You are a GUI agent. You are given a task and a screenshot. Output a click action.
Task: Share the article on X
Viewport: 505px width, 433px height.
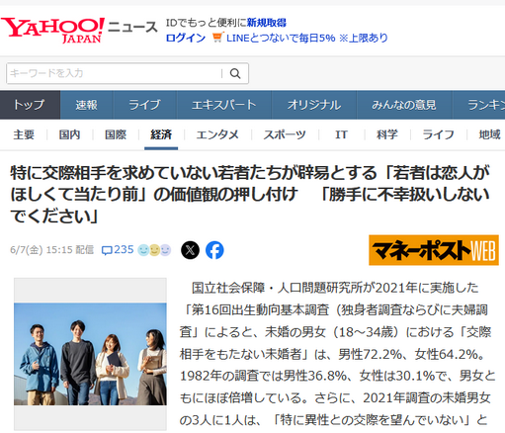tap(190, 250)
